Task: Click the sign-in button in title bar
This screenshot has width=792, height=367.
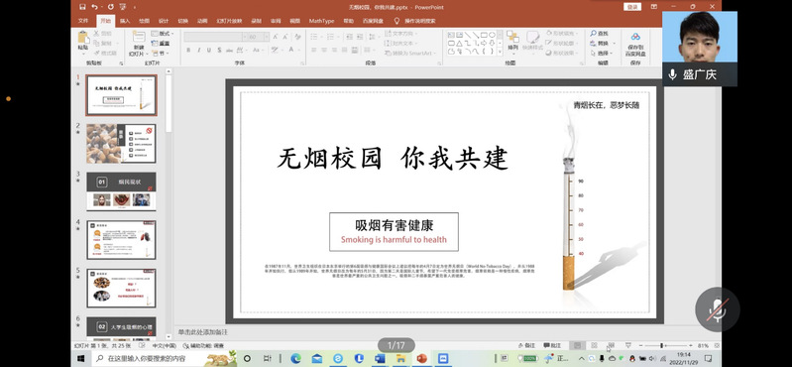Action: 632,7
